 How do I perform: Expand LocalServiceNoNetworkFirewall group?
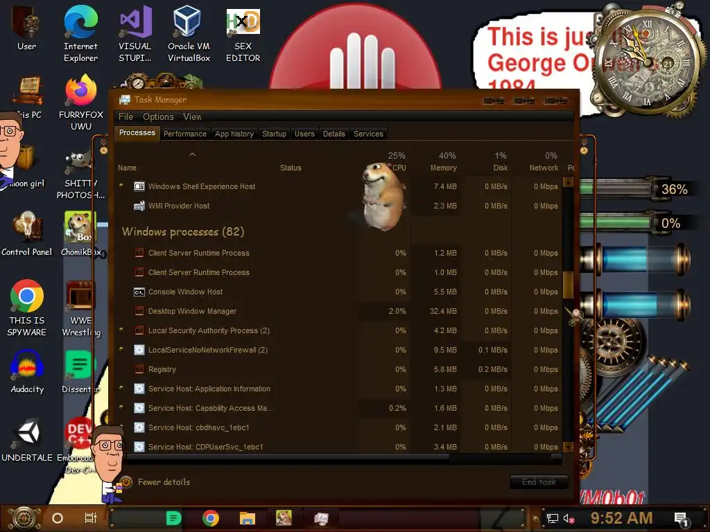tap(121, 349)
